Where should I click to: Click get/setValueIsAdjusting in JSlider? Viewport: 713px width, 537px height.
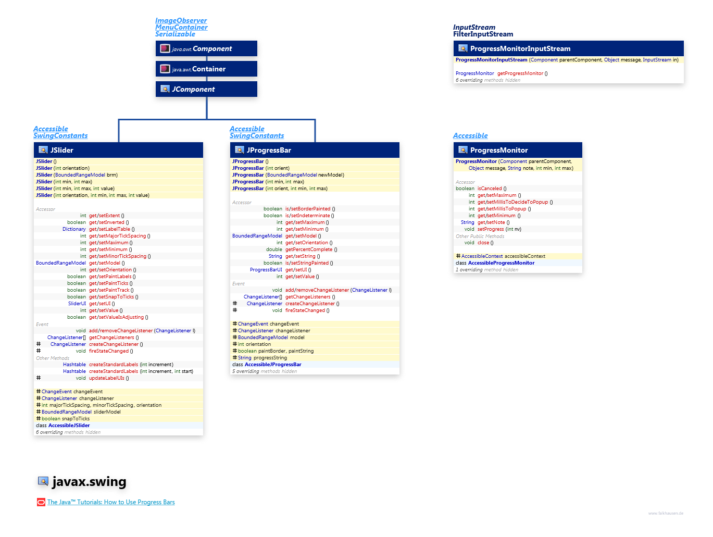click(x=117, y=317)
